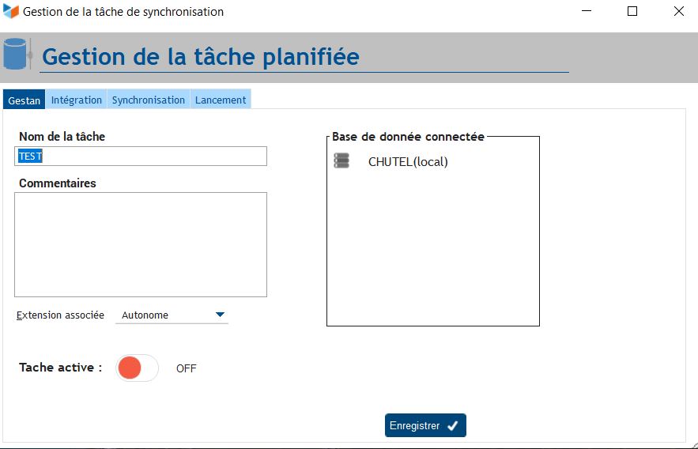The image size is (698, 449).
Task: Expand the Extension associée dropdown arrow
Action: (x=220, y=315)
